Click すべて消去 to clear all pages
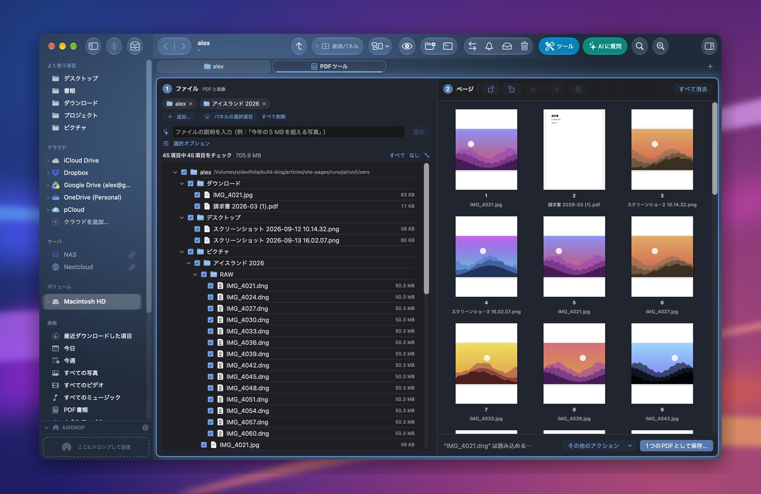 (x=693, y=89)
